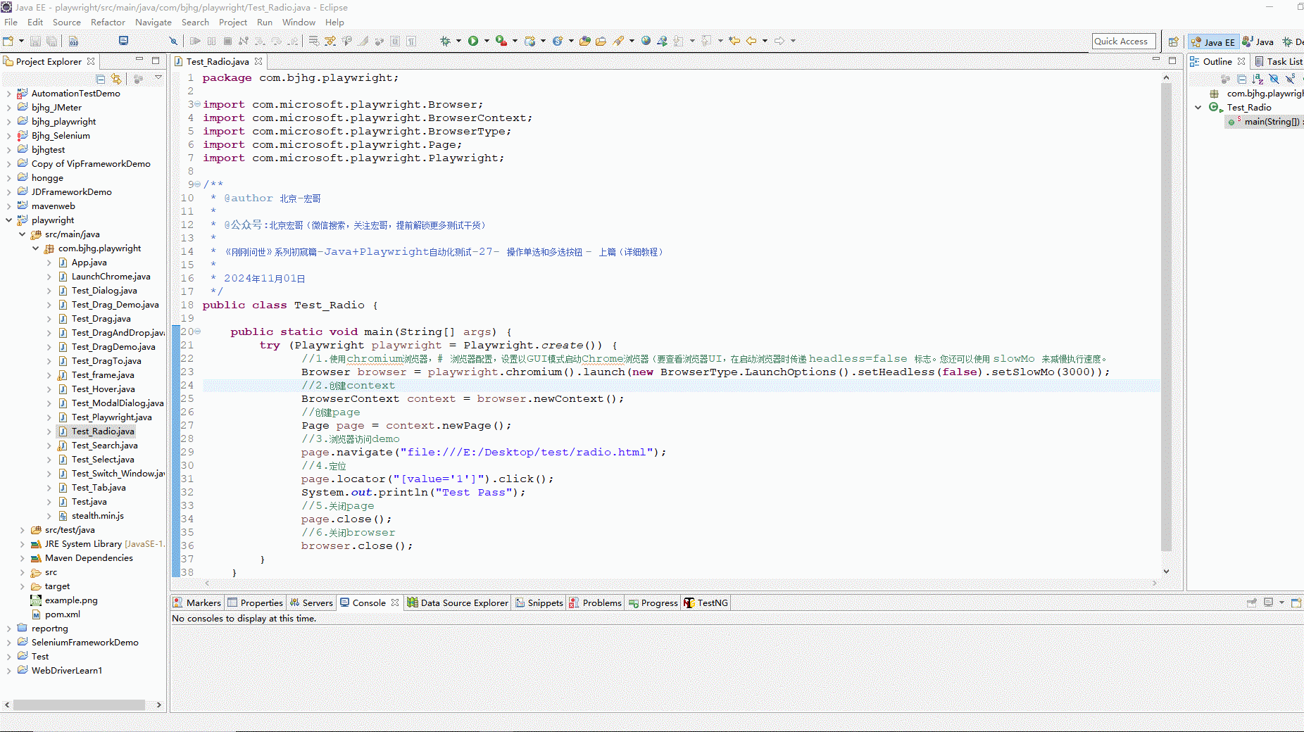The height and width of the screenshot is (732, 1304).
Task: Click the Open Type icon in toolbar
Action: pyautogui.click(x=585, y=41)
